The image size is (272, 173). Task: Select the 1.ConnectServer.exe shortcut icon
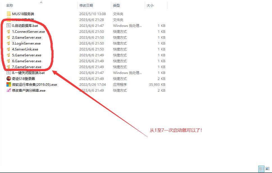coord(8,31)
